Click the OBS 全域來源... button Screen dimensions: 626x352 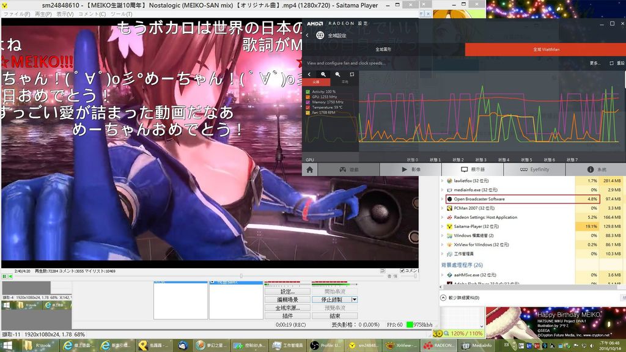pos(287,308)
